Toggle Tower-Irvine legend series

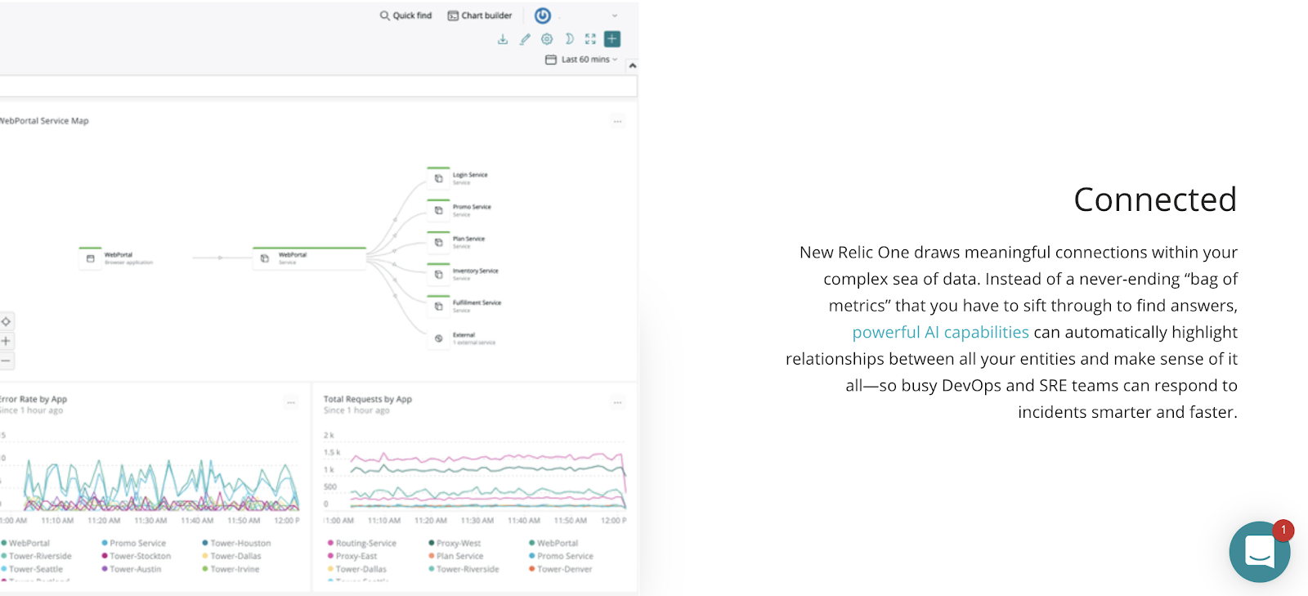pyautogui.click(x=231, y=569)
